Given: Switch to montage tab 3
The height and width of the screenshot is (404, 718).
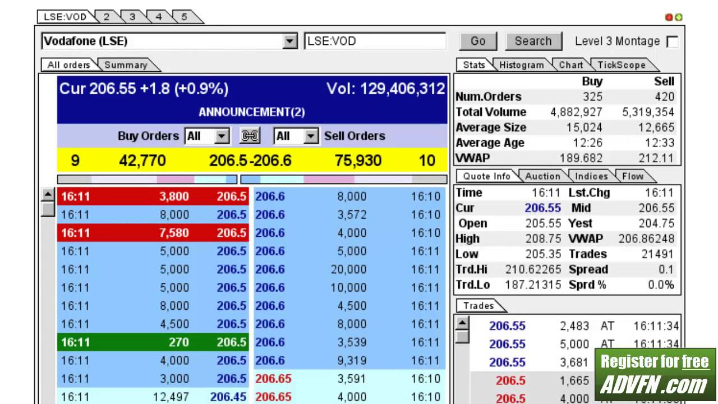Looking at the screenshot, I should (132, 17).
